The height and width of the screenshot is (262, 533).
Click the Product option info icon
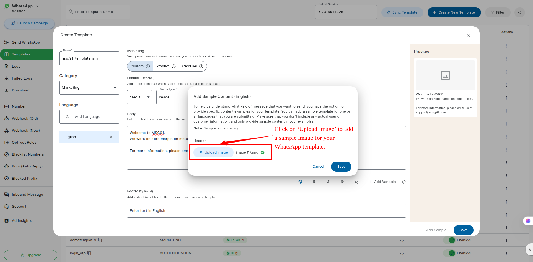174,66
